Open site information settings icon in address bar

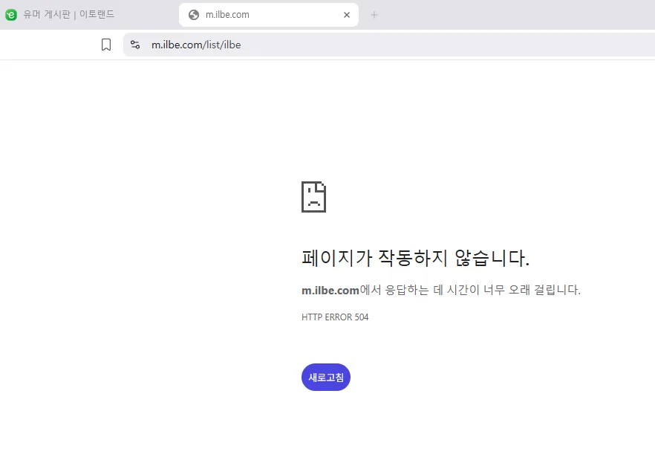135,45
